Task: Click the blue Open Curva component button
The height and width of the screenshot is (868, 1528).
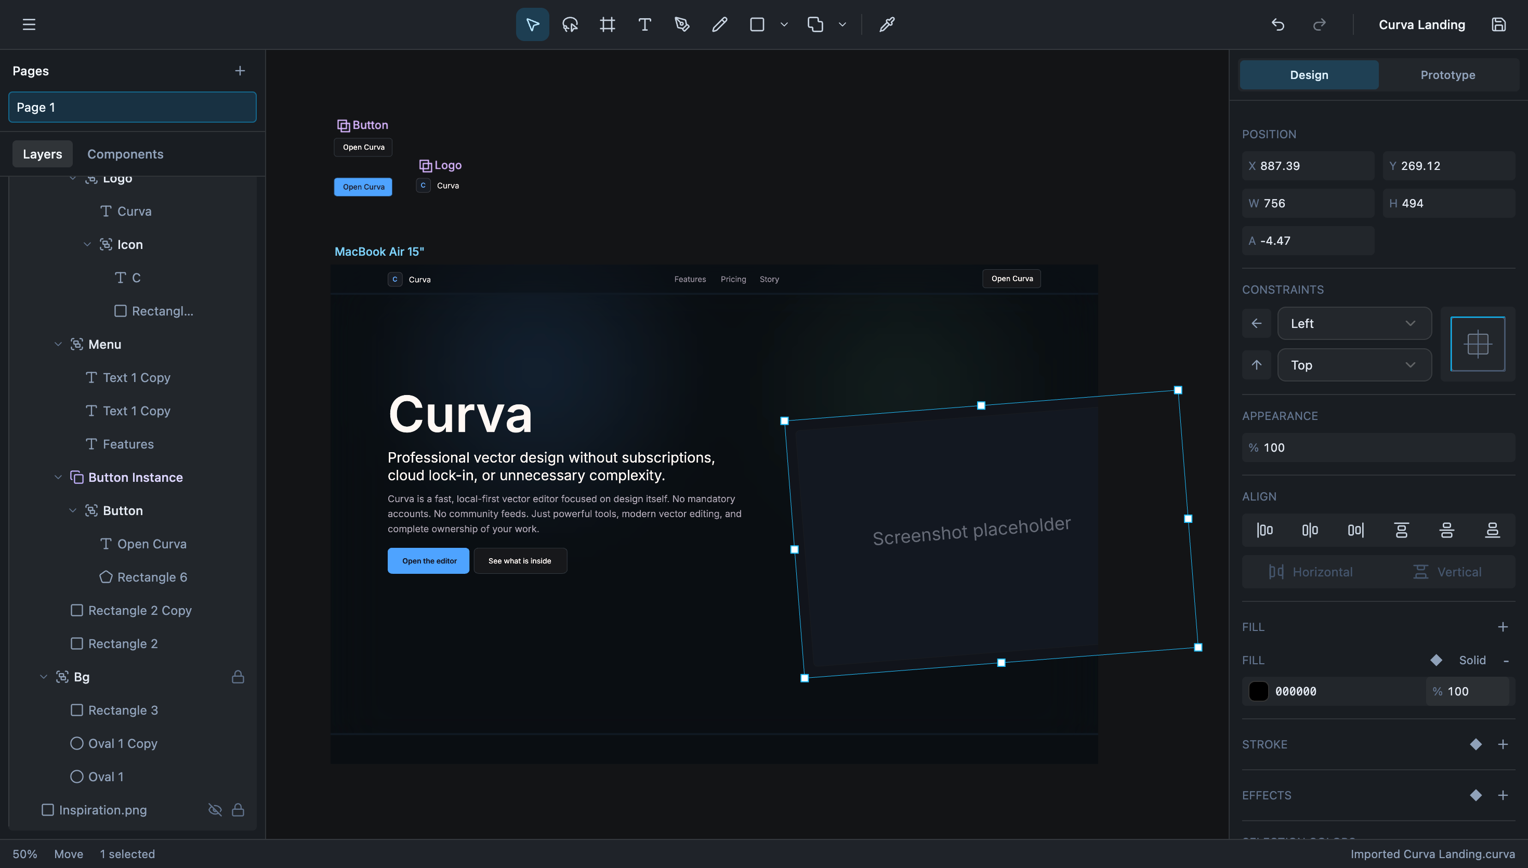Action: 363,187
